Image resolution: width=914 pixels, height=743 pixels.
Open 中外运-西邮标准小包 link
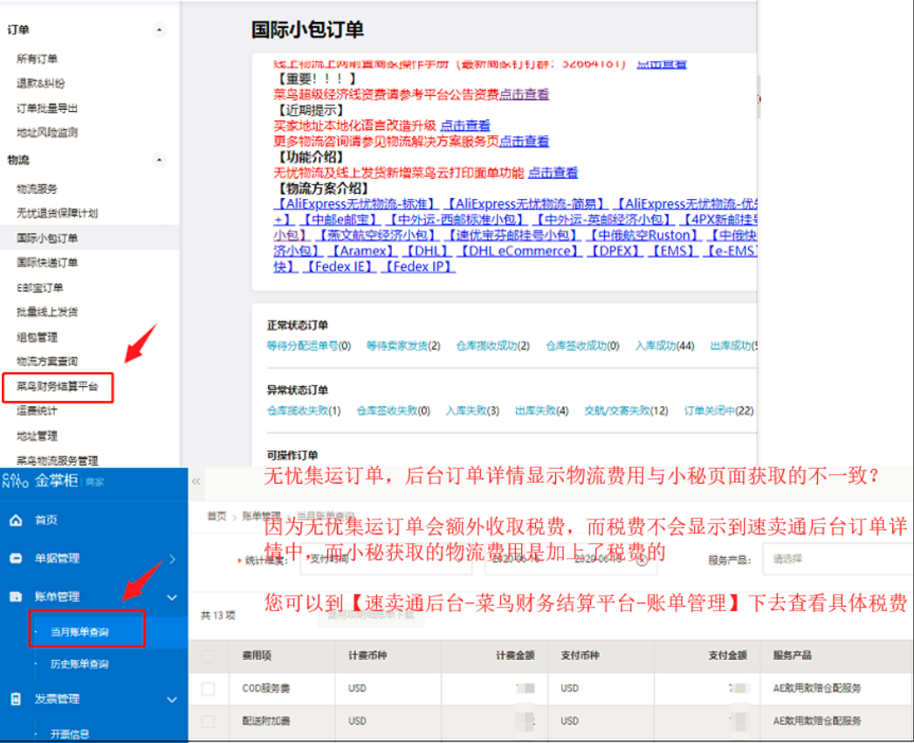[457, 220]
